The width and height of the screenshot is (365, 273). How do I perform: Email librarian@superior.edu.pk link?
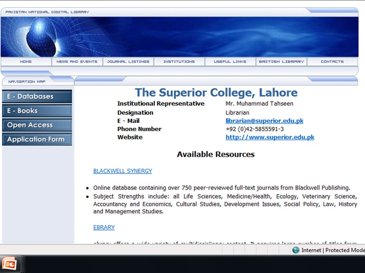(x=265, y=121)
